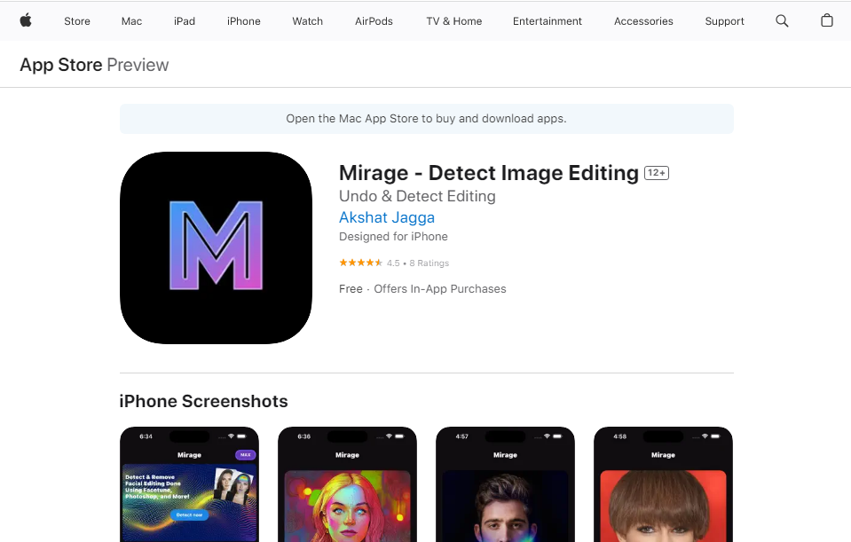Select the Entertainment menu item
The width and height of the screenshot is (851, 542).
(x=547, y=21)
